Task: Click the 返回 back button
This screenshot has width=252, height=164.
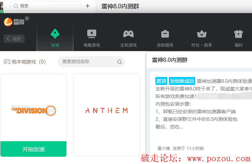Action: (14, 39)
